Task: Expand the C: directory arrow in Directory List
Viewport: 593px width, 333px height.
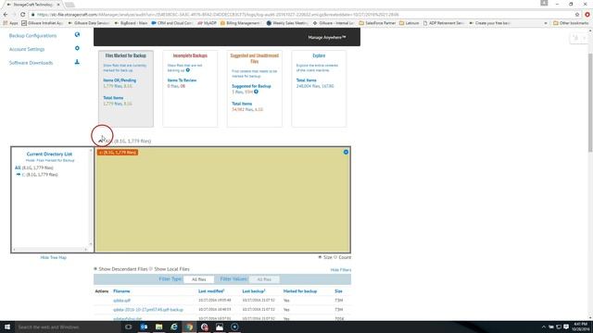Action: 19,175
